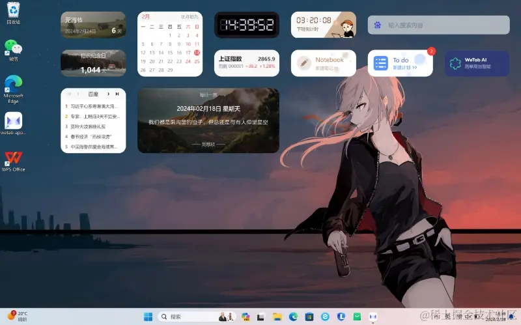The image size is (521, 325).
Task: Open the Microsoft Edge desktop shortcut
Action: (13, 89)
